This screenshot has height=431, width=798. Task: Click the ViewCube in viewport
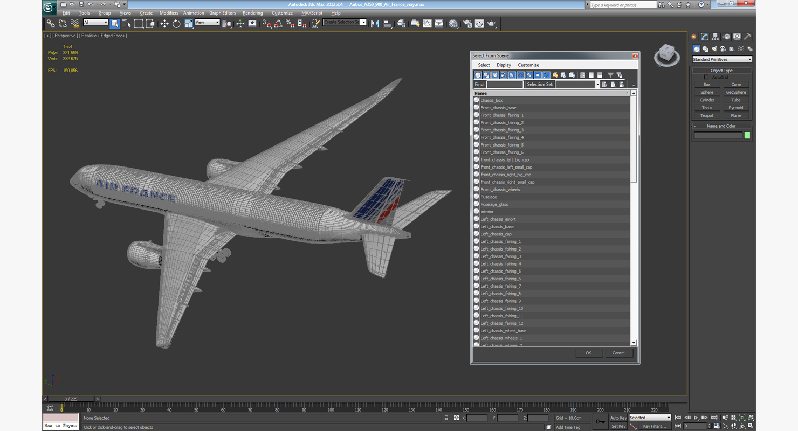pyautogui.click(x=667, y=54)
